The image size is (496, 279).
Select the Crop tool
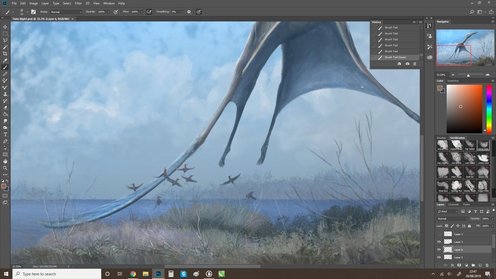click(x=5, y=53)
